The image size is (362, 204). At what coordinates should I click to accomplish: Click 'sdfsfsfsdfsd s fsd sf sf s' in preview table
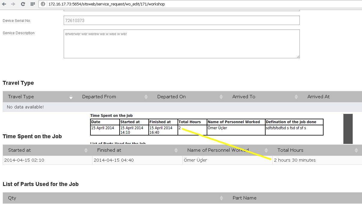[286, 128]
